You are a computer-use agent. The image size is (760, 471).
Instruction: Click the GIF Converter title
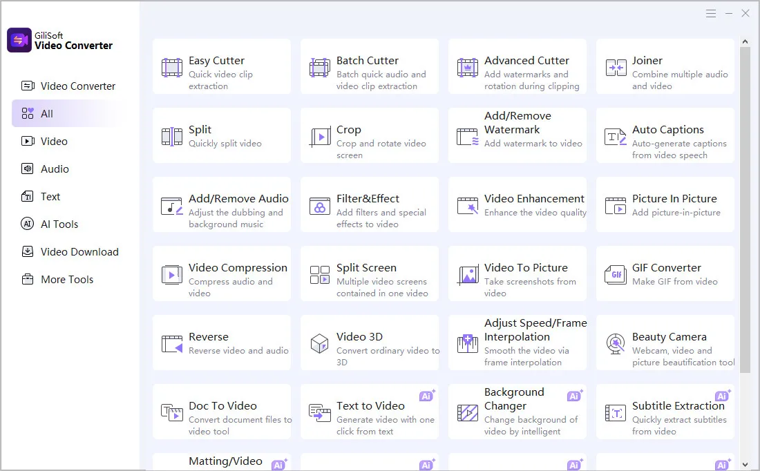coord(667,267)
